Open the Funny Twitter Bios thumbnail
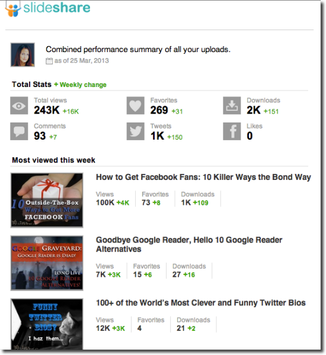Image resolution: width=326 pixels, height=355 pixels. point(47,324)
